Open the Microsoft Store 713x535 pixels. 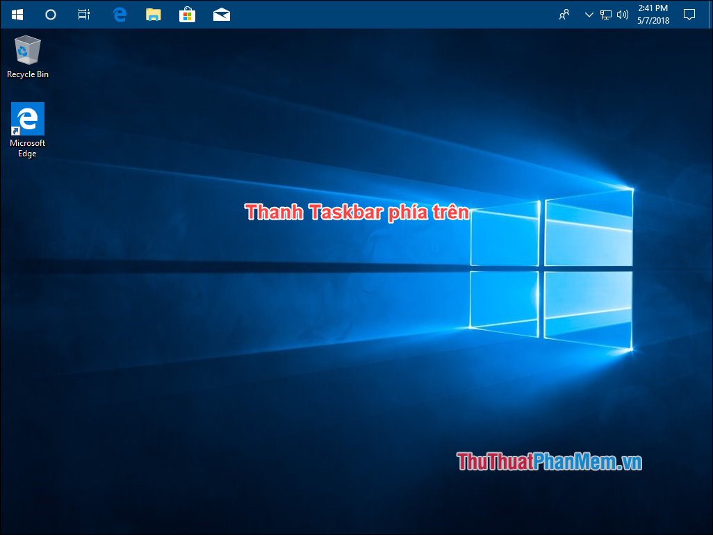pos(186,14)
